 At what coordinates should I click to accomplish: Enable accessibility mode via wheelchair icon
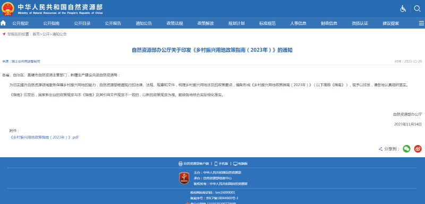coord(403,8)
